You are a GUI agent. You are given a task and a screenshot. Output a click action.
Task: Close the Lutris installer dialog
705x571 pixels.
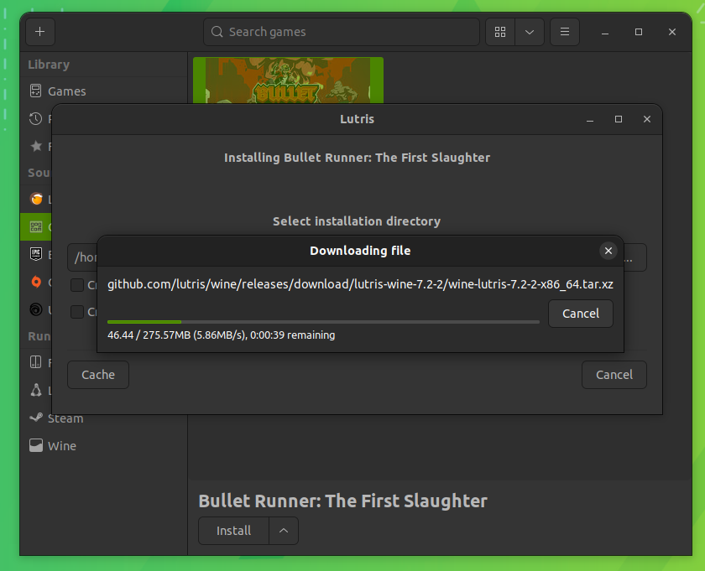[x=647, y=119]
